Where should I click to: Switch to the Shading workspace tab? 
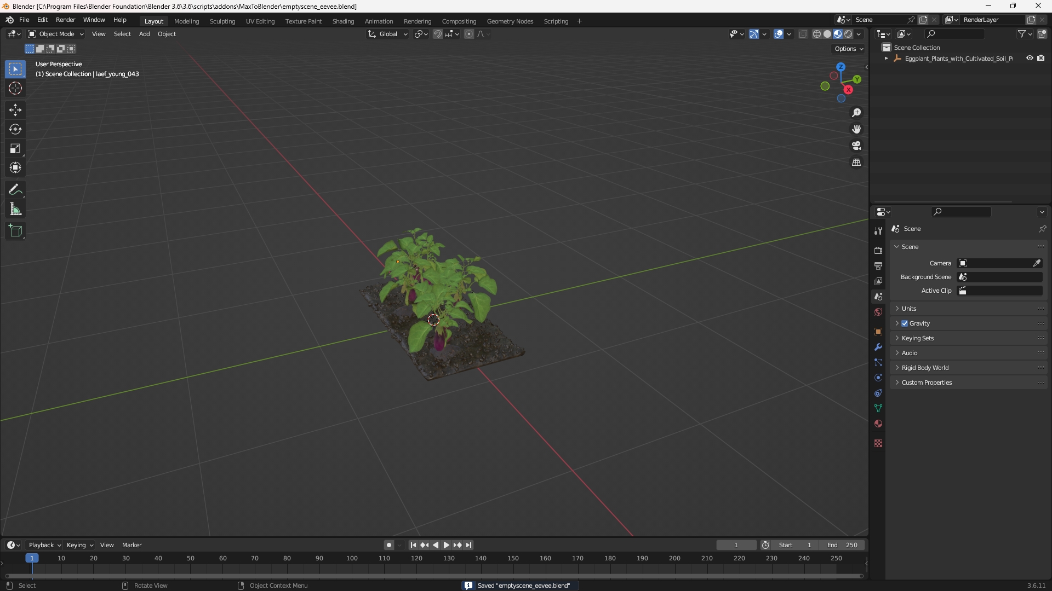tap(343, 21)
